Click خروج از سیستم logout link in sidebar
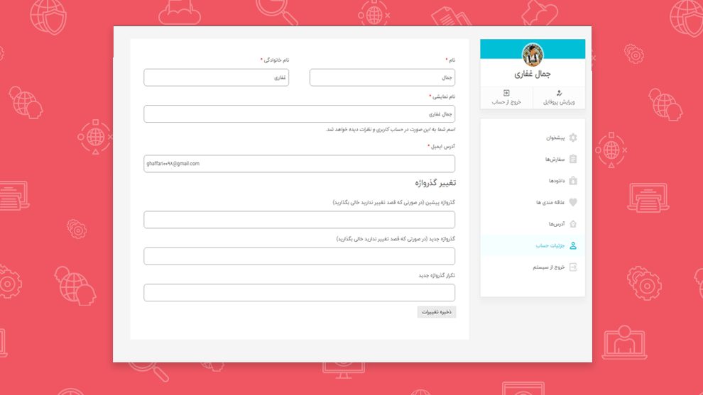This screenshot has width=703, height=395. pyautogui.click(x=533, y=267)
